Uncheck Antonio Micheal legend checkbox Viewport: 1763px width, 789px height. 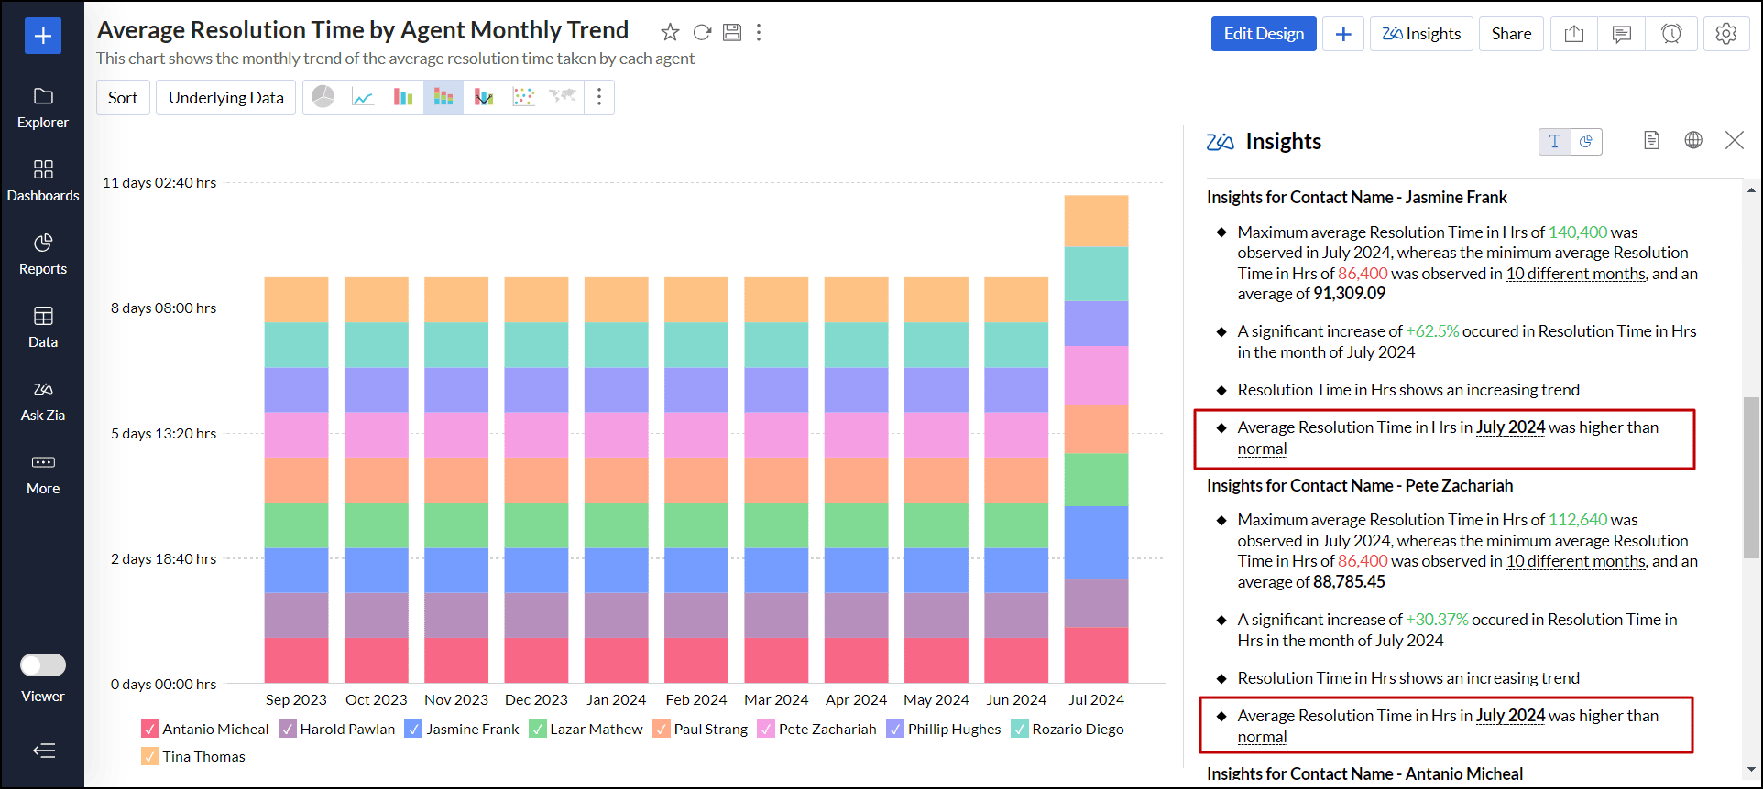click(x=150, y=729)
